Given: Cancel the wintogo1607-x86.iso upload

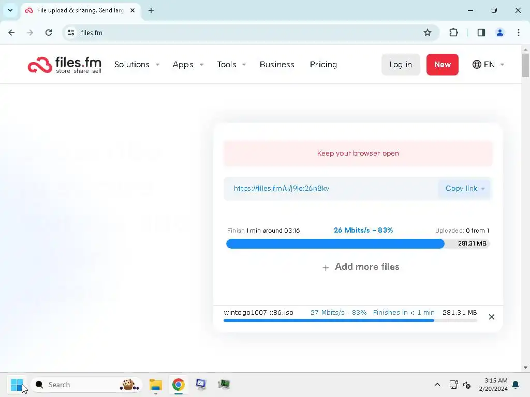Looking at the screenshot, I should click(x=492, y=317).
